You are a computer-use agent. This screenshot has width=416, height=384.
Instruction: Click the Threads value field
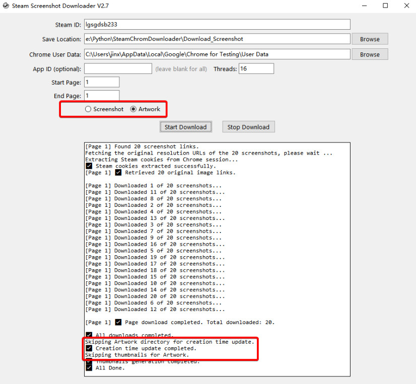[256, 68]
